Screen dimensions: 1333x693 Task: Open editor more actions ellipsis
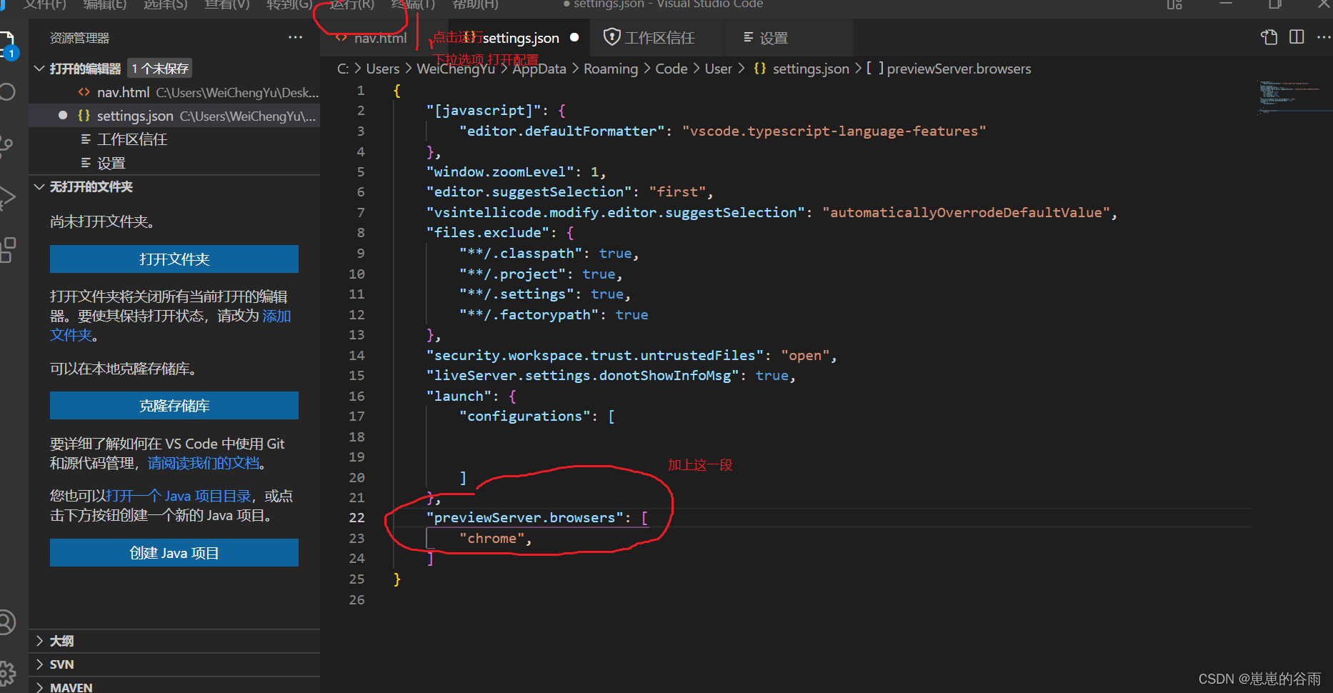1323,37
